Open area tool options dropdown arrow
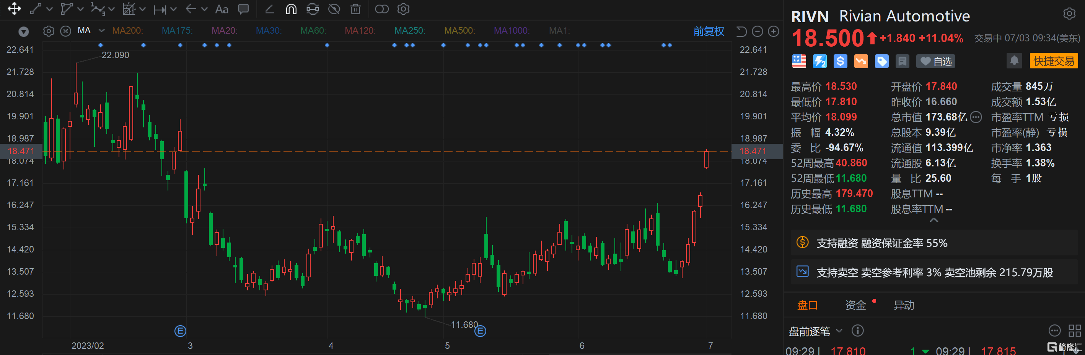 142,9
